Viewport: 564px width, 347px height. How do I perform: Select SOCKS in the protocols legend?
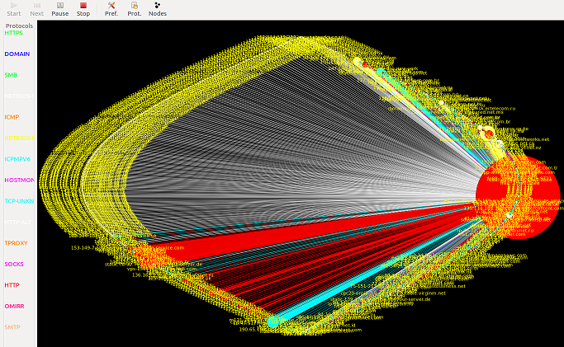click(x=14, y=264)
